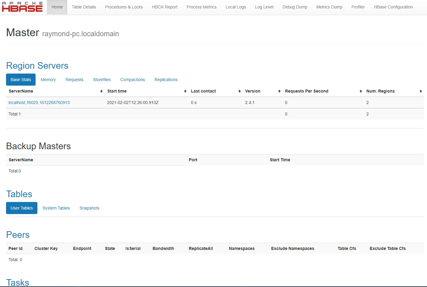Click sort arrows on Last contact column
Image resolution: width=427 pixels, height=287 pixels.
239,91
